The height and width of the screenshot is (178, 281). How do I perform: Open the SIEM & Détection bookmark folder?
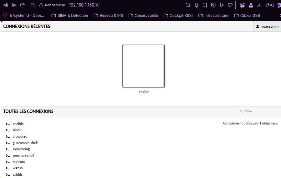tap(70, 16)
